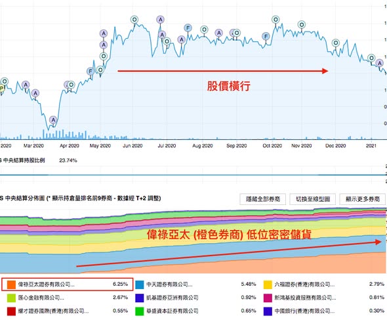Select the green swatch for 華盛資本証券

[x=140, y=311]
